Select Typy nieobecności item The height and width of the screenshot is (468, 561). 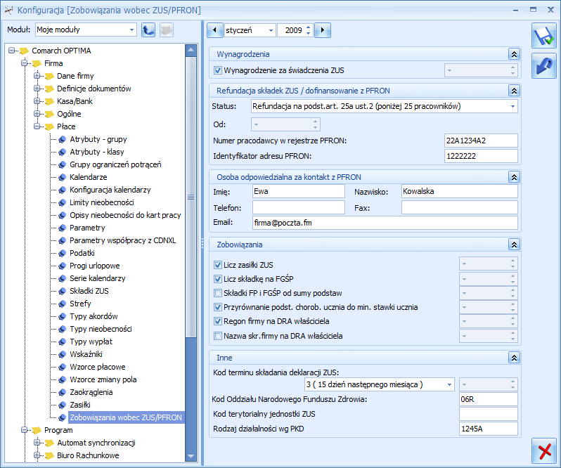pos(101,329)
